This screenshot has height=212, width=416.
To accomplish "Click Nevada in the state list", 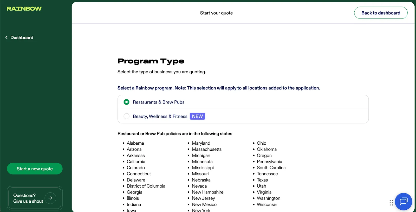I will coord(199,186).
